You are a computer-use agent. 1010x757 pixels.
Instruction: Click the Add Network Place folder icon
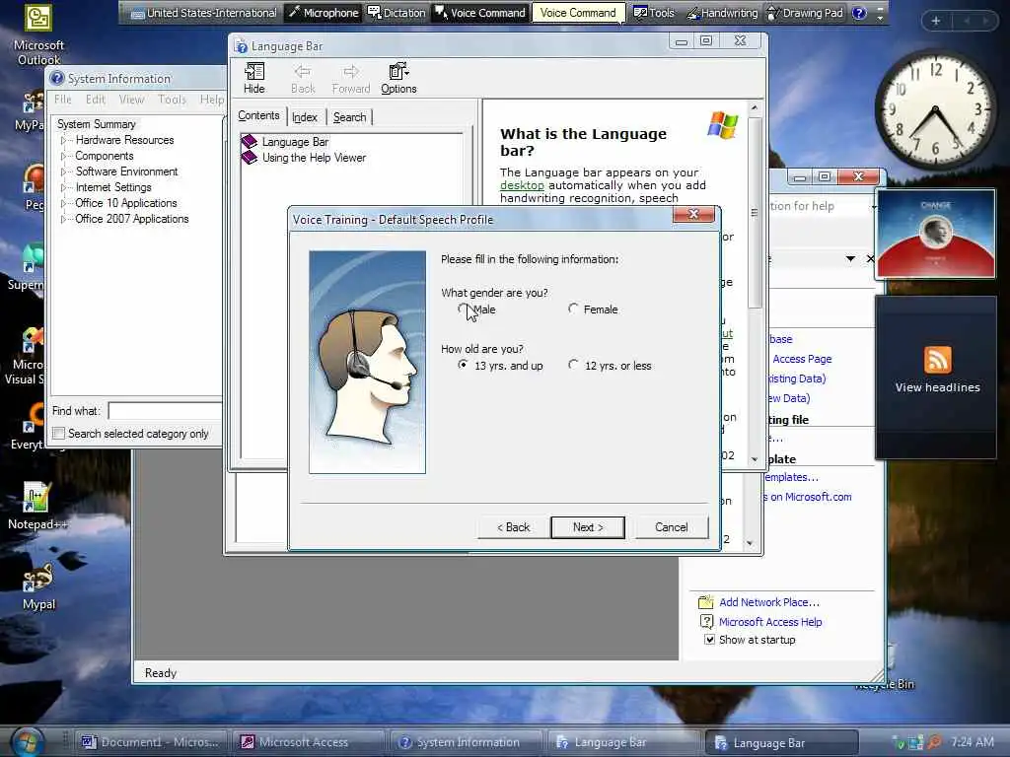tap(706, 602)
